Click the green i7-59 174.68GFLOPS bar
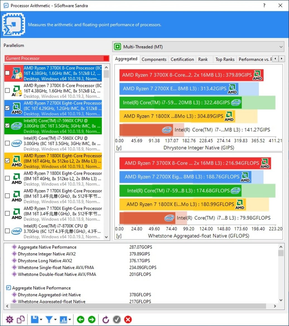The image size is (289, 326). click(180, 191)
